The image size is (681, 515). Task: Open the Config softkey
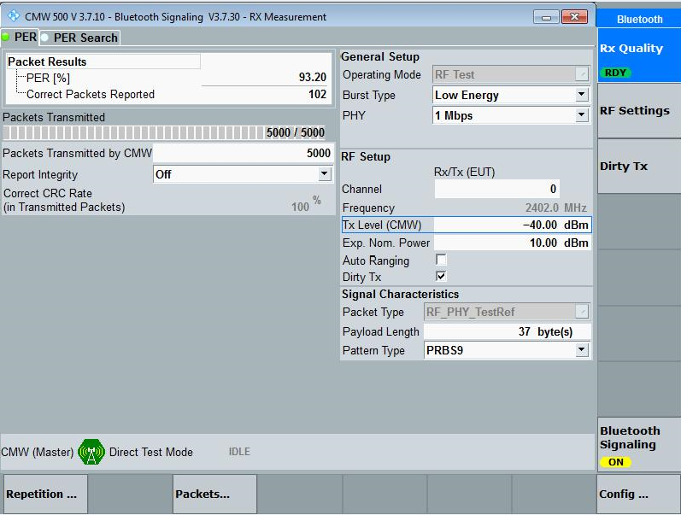pos(639,494)
